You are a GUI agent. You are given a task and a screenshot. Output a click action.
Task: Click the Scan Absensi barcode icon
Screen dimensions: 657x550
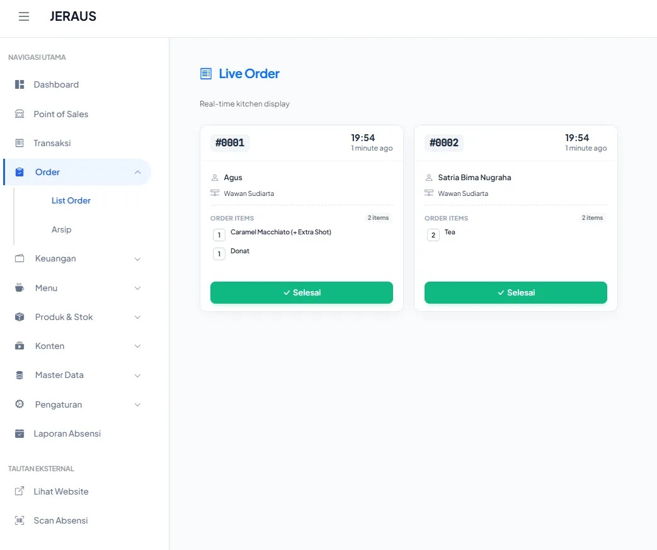point(20,520)
